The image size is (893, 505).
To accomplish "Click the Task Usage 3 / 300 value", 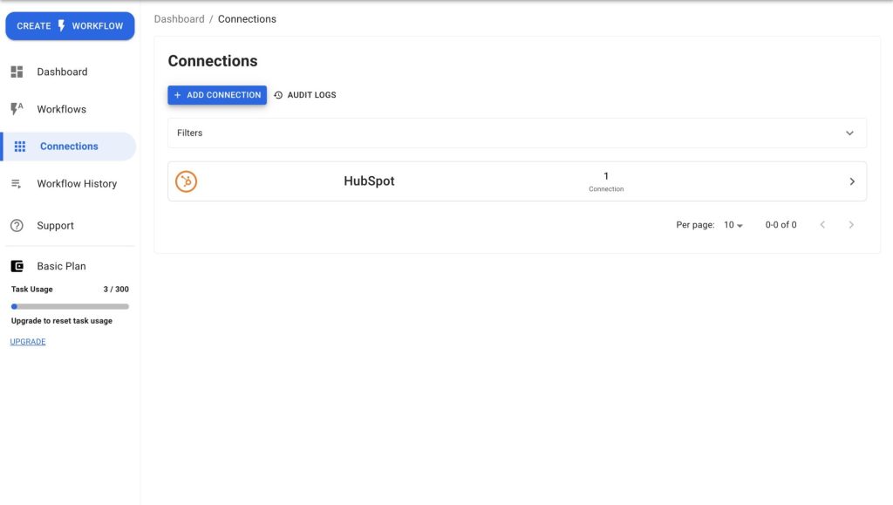I will coord(116,290).
